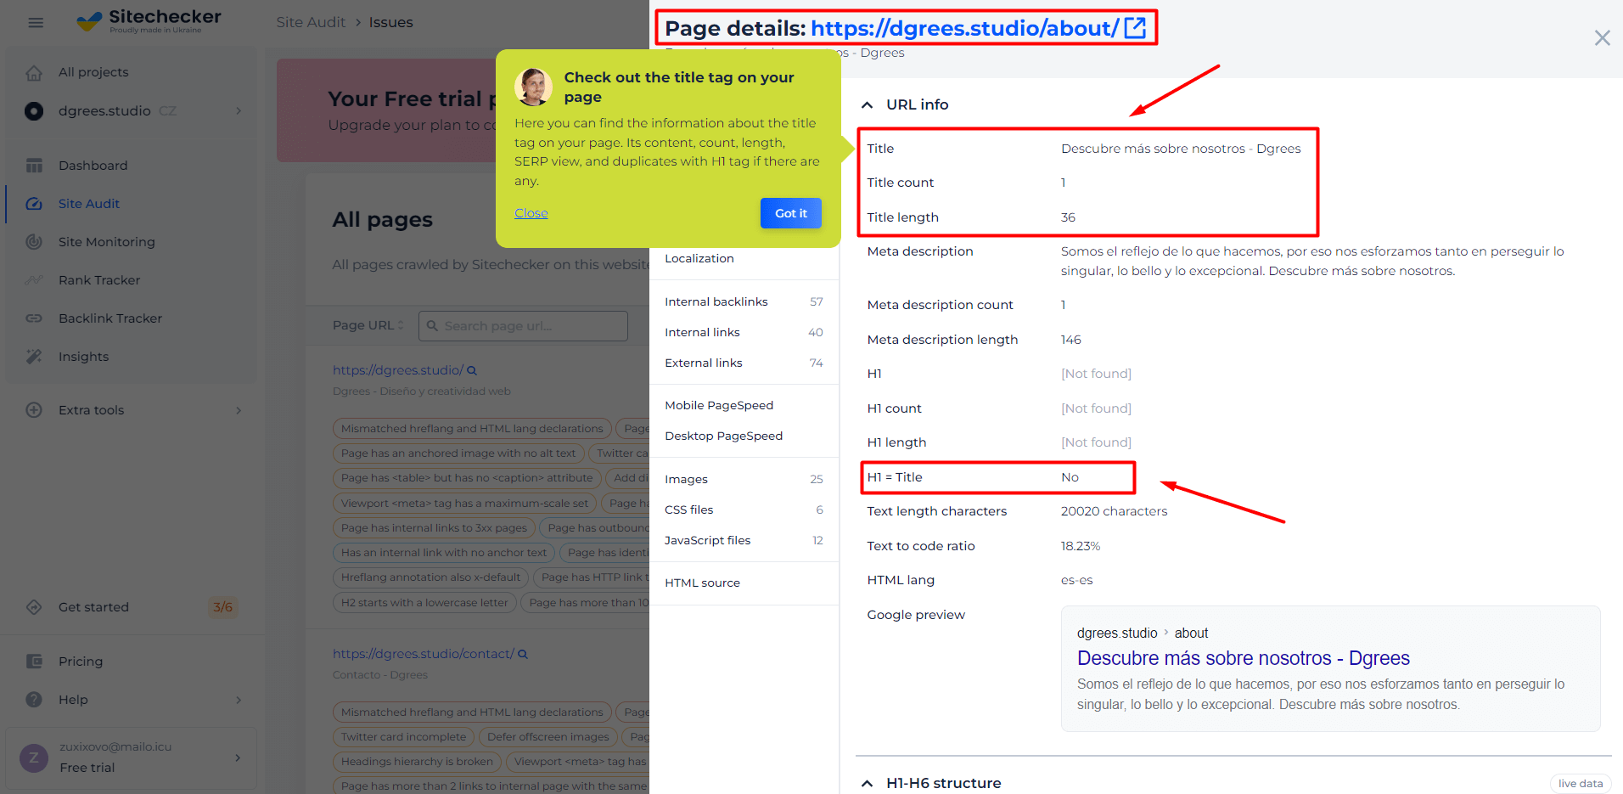Select Mobile PageSpeed section
Screen dimensions: 1623x794
(x=719, y=405)
